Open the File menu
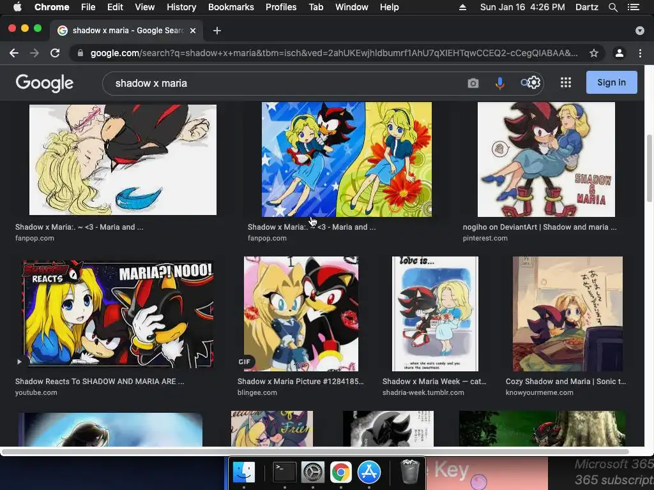The image size is (654, 490). pyautogui.click(x=88, y=7)
